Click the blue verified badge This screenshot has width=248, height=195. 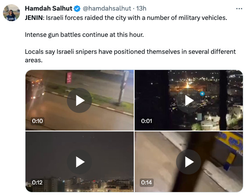77,8
